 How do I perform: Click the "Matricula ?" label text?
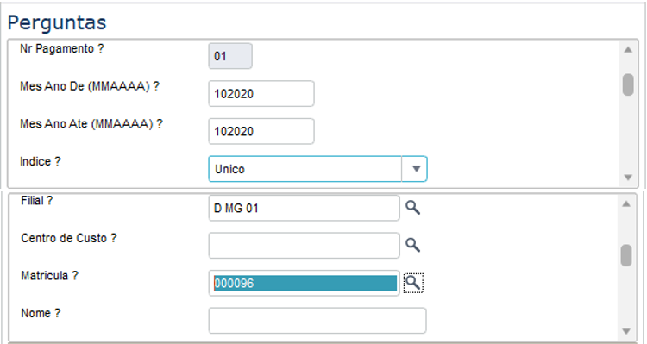49,276
